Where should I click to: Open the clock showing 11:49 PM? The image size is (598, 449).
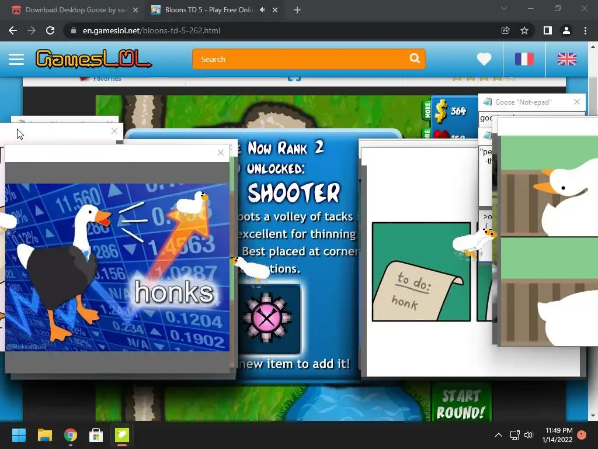[558, 435]
